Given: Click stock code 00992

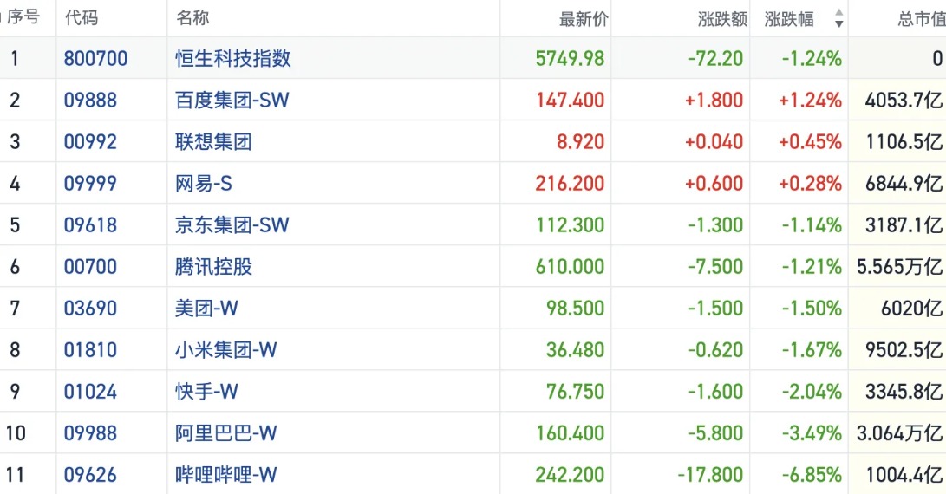Looking at the screenshot, I should 90,142.
